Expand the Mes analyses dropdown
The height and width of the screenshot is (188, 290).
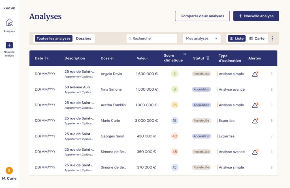201,38
